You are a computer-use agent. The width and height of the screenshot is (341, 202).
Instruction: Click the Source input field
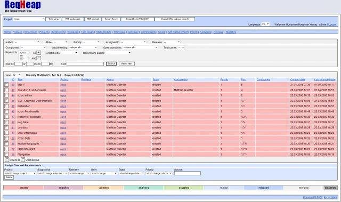[x=188, y=173]
